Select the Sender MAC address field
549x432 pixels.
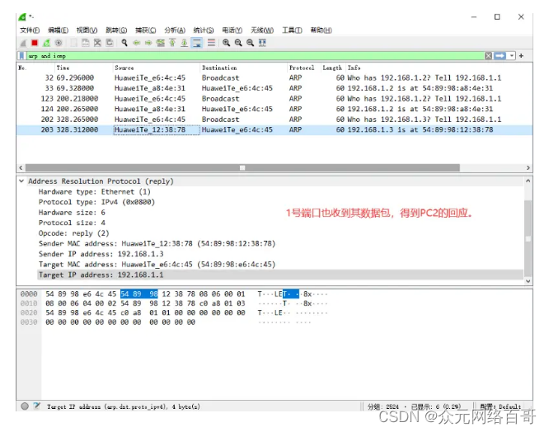(157, 244)
